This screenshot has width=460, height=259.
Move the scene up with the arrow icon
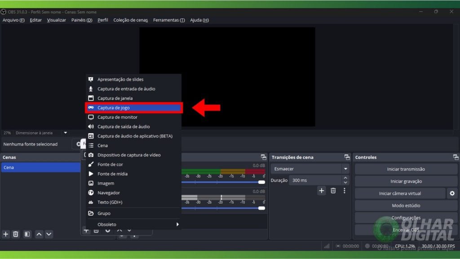[x=39, y=234]
